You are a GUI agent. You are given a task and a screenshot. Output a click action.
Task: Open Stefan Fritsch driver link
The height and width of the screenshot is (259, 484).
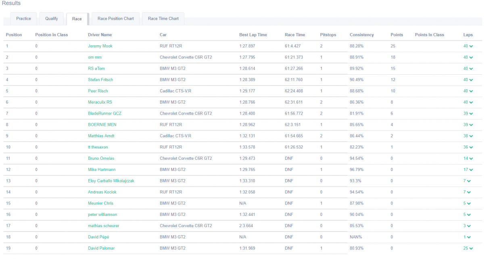100,80
